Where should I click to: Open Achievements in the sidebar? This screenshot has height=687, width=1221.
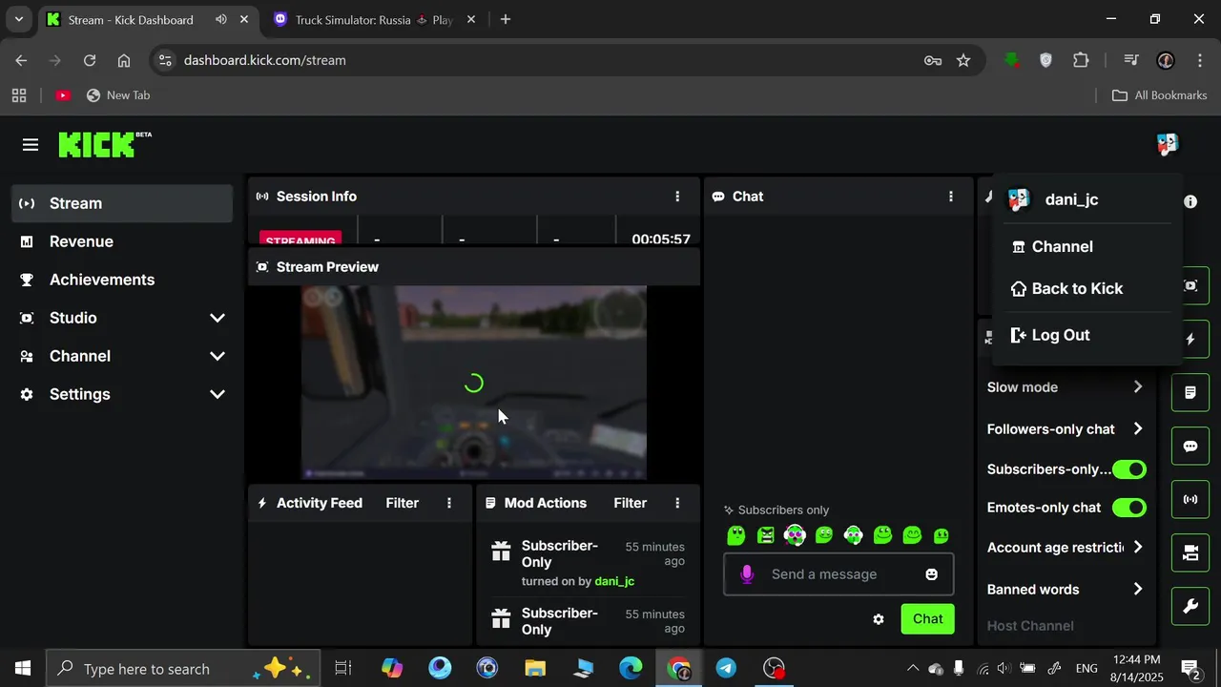point(122,280)
